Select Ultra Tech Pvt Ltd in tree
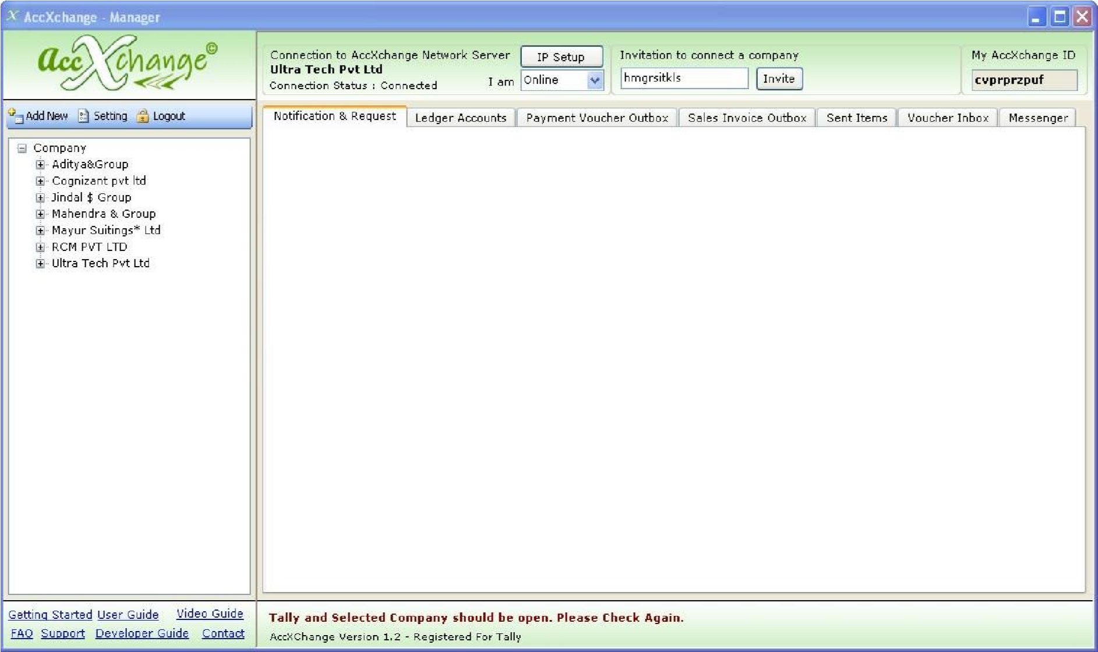 coord(100,264)
